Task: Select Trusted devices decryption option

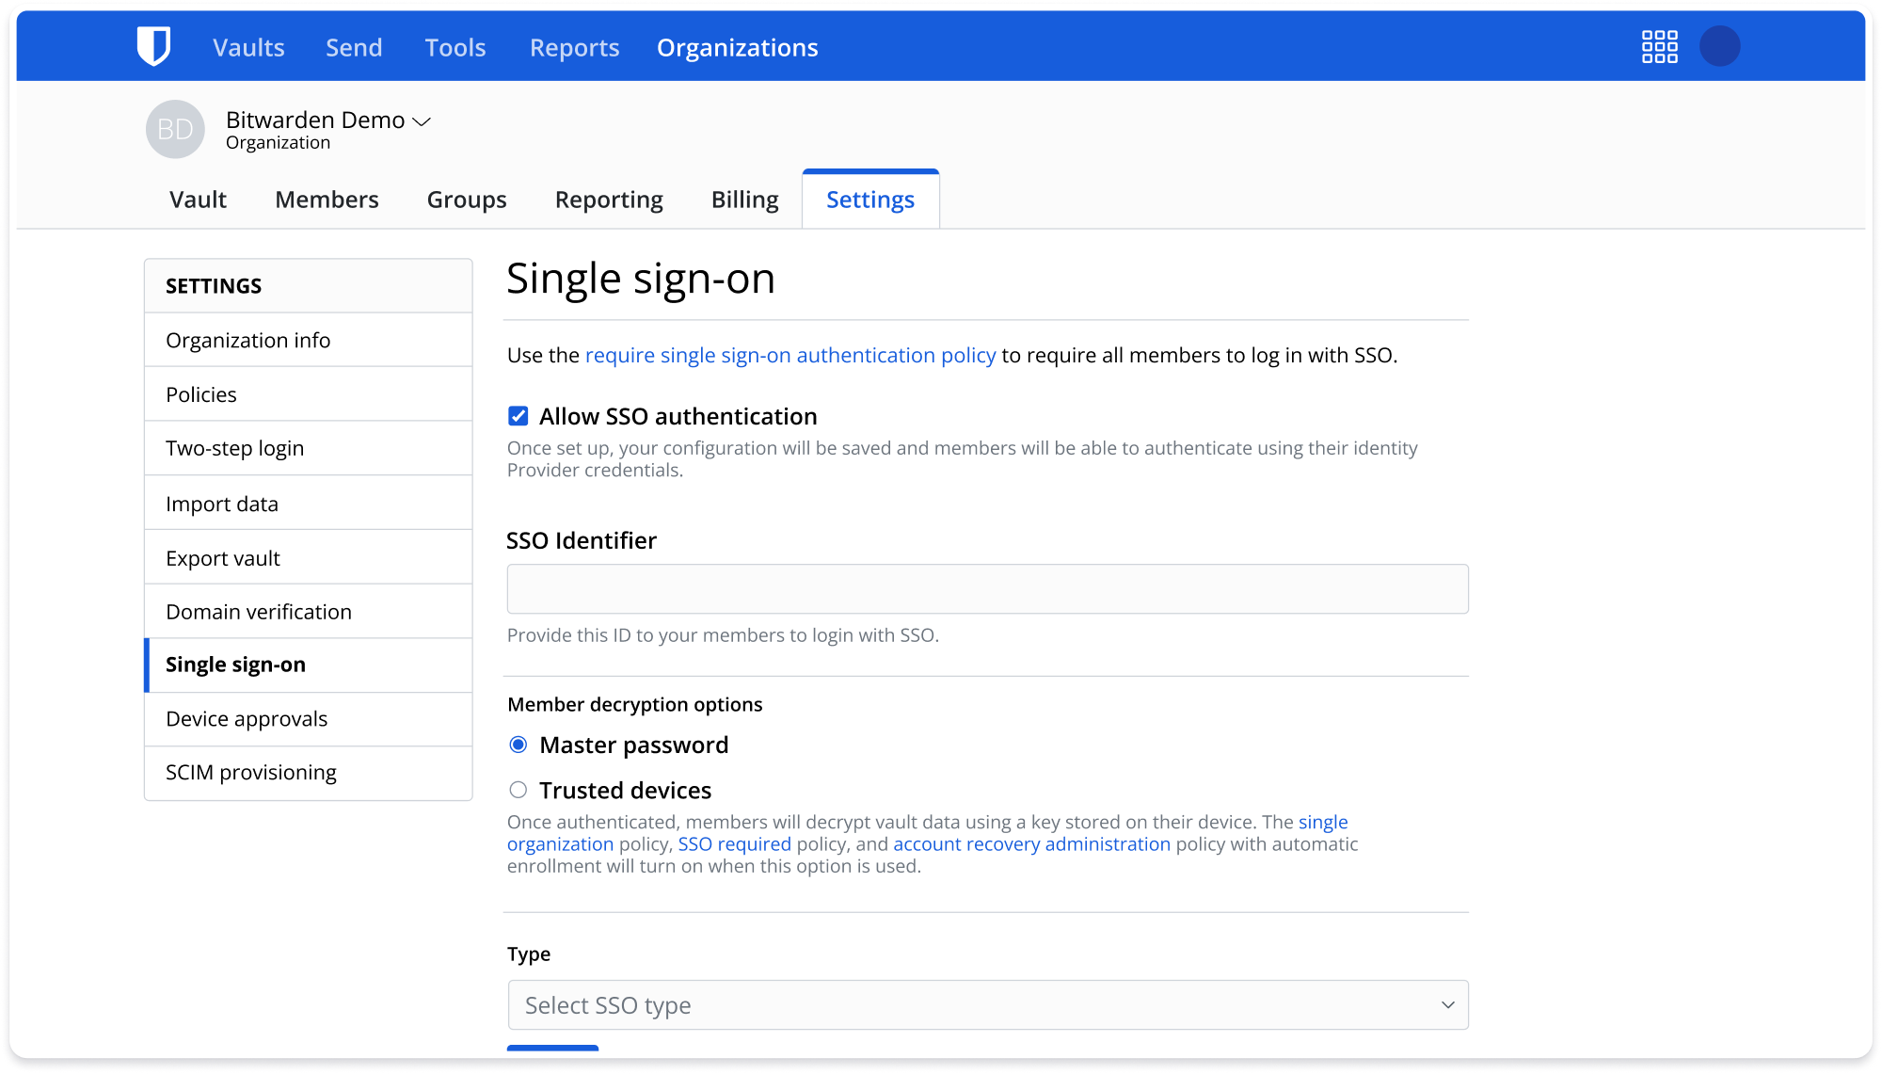Action: point(518,790)
